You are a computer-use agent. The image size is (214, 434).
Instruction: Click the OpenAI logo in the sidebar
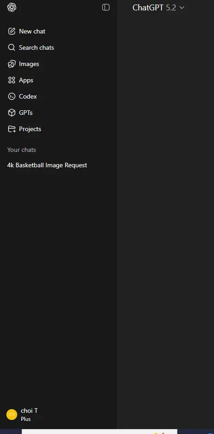[12, 8]
